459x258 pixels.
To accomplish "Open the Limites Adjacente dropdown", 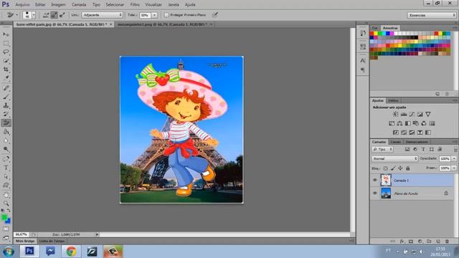I will click(102, 15).
